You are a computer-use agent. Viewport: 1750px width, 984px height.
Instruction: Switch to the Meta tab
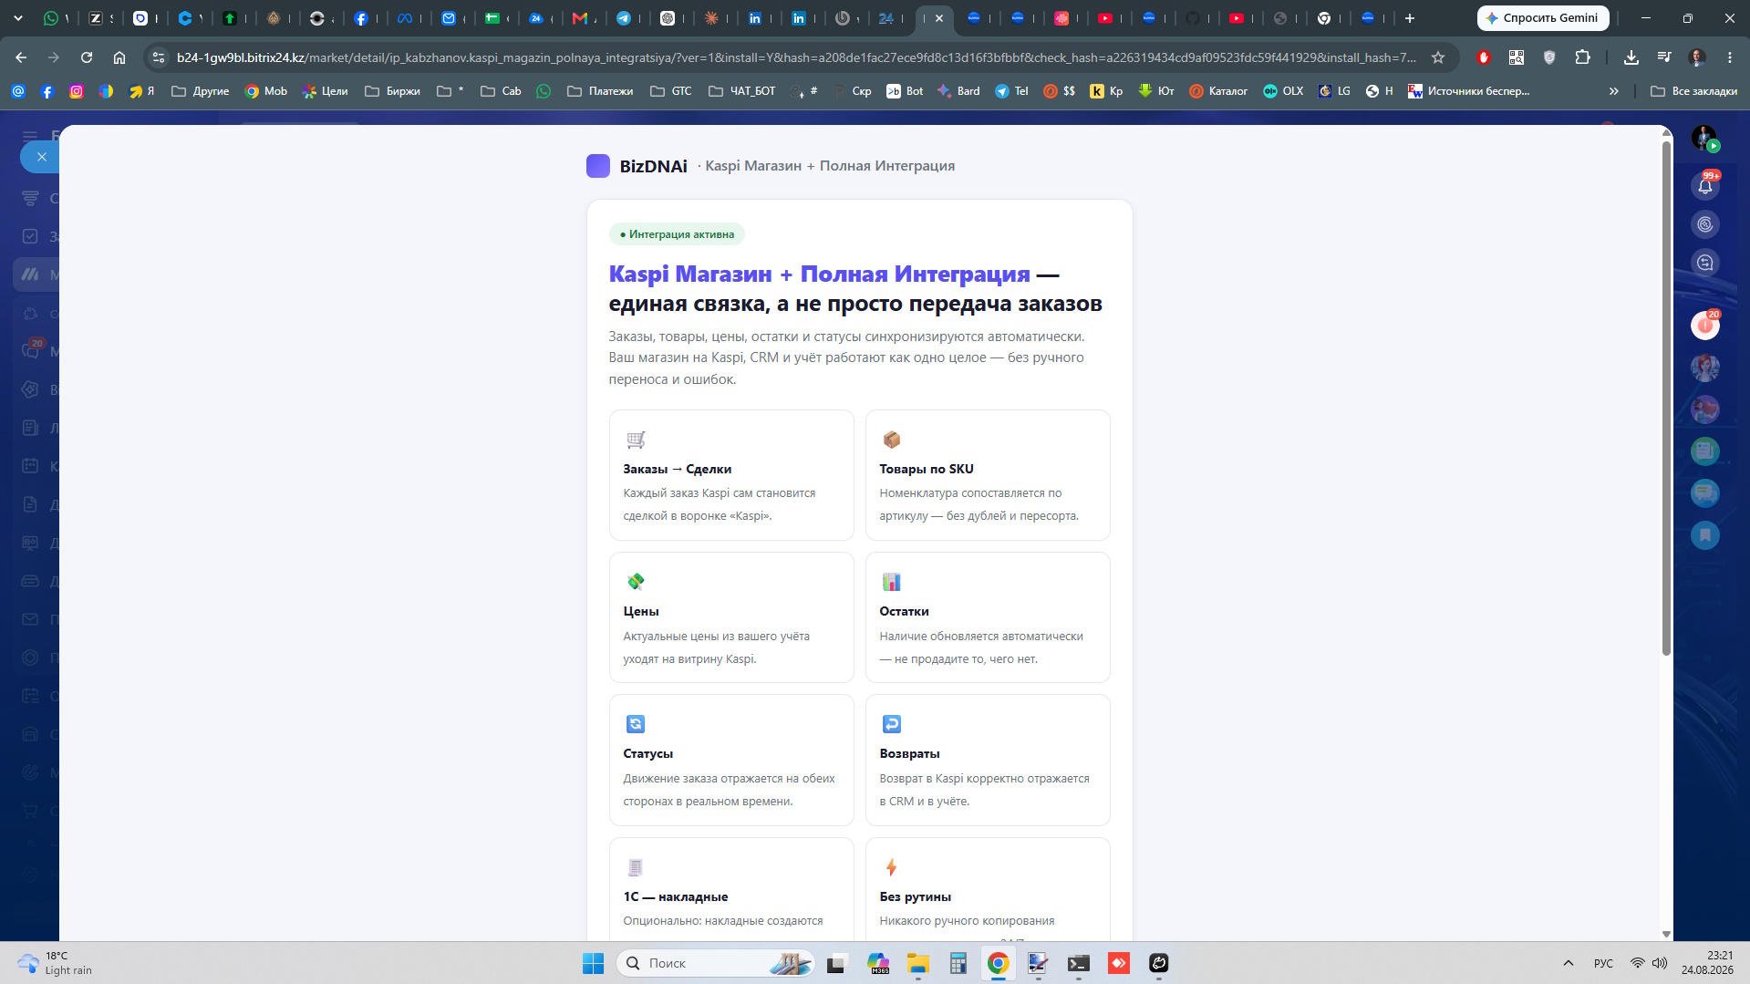[405, 18]
